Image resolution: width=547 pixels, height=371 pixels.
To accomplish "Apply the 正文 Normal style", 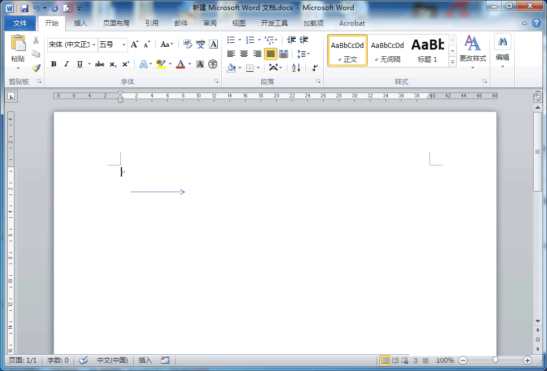I will pyautogui.click(x=348, y=51).
